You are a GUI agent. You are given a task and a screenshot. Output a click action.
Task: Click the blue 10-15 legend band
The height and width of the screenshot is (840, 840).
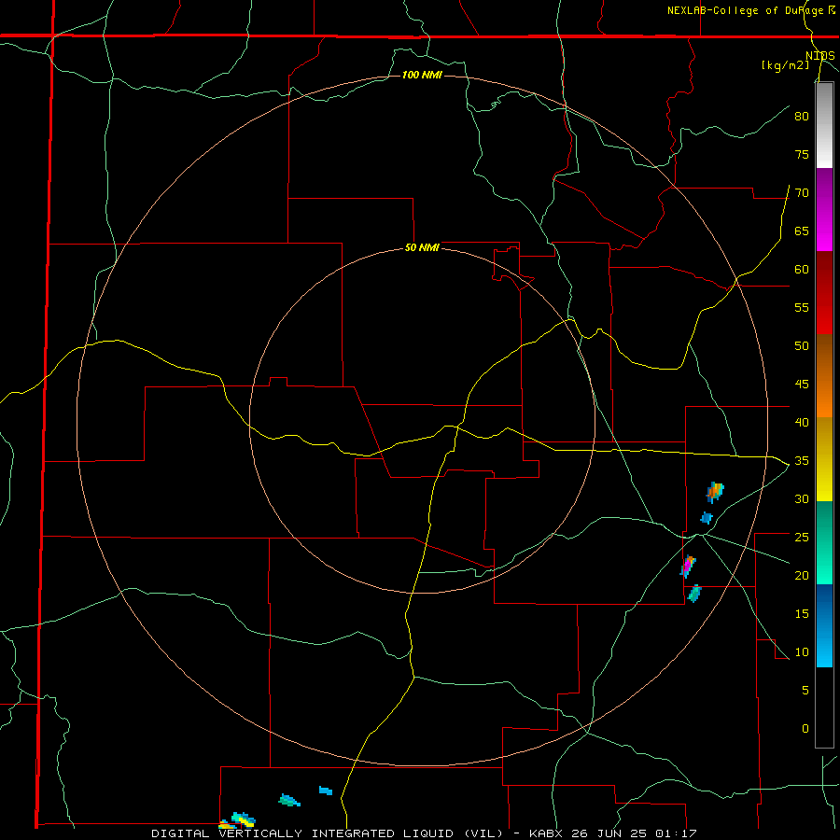(824, 625)
